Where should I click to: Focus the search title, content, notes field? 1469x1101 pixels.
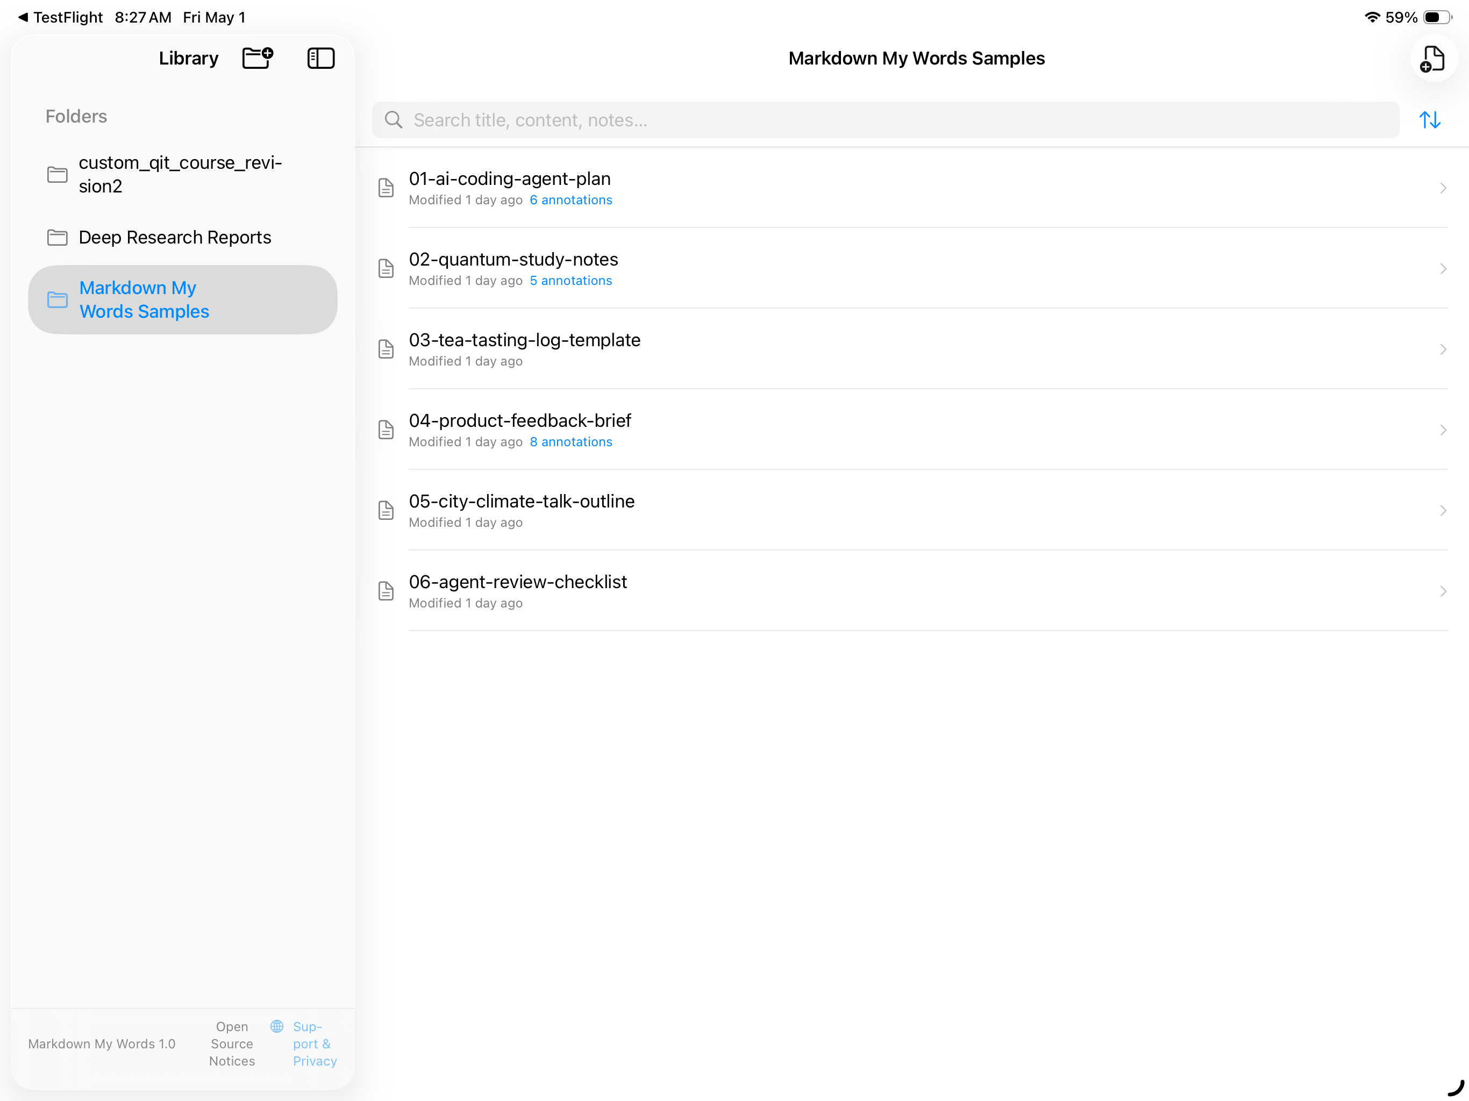pos(885,120)
